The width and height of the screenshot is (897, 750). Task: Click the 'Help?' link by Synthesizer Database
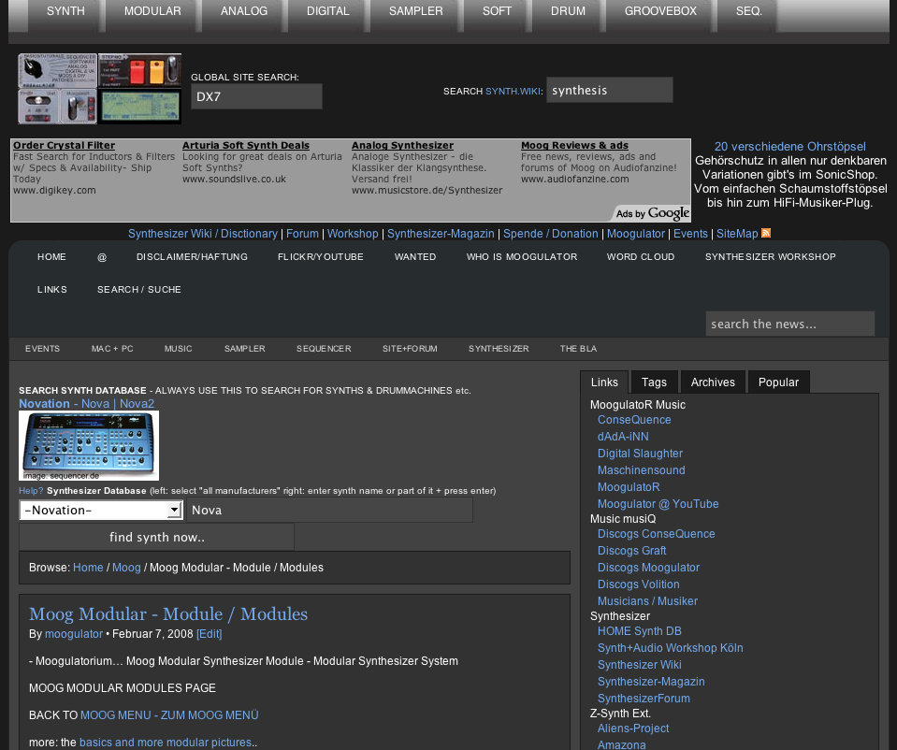31,490
